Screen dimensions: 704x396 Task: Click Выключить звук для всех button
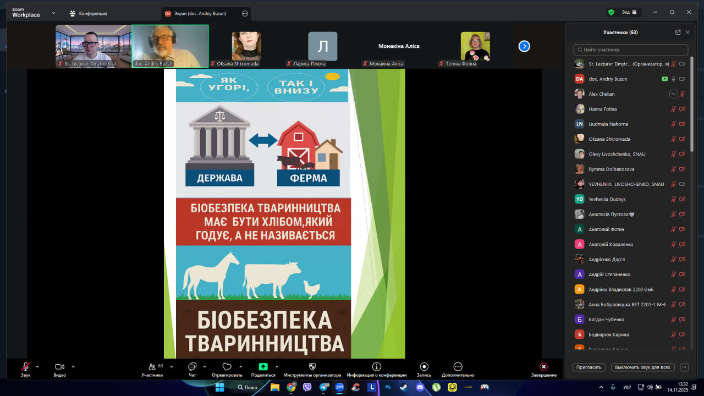tap(642, 367)
